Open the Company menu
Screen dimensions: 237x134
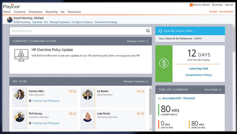20,12
